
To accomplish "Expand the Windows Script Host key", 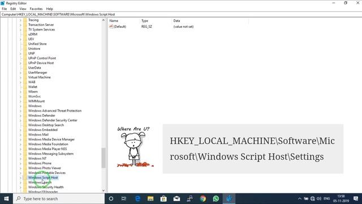I will (20, 178).
